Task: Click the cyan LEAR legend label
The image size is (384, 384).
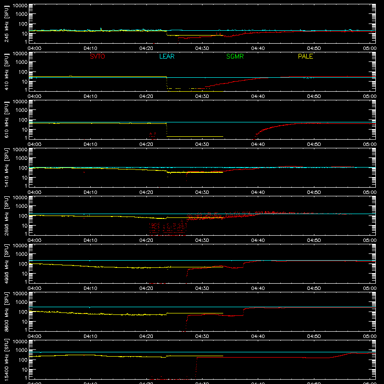Action: click(x=167, y=56)
